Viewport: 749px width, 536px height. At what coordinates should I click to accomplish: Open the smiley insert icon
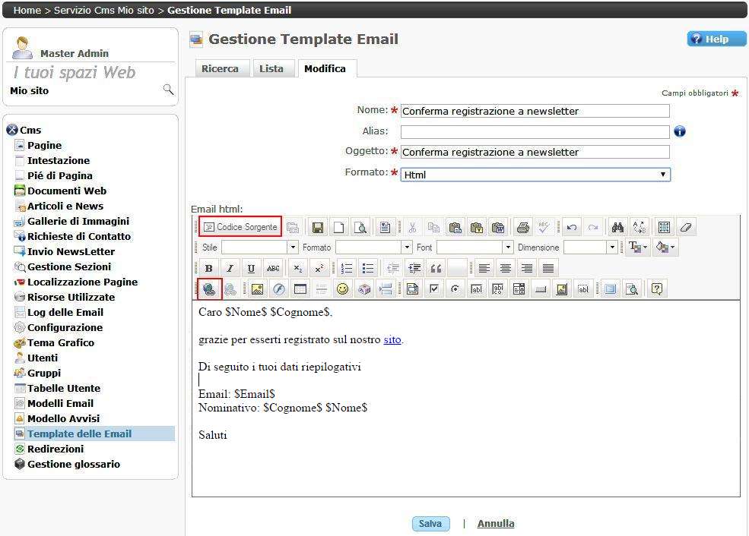pos(343,289)
